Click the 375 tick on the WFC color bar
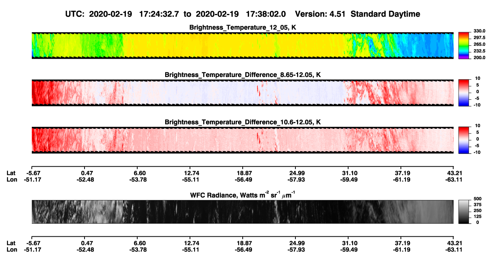Image resolution: width=504 pixels, height=258 pixels. tap(478, 205)
